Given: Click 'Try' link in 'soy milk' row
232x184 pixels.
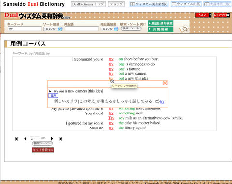Looking at the screenshot, I should point(111,118).
